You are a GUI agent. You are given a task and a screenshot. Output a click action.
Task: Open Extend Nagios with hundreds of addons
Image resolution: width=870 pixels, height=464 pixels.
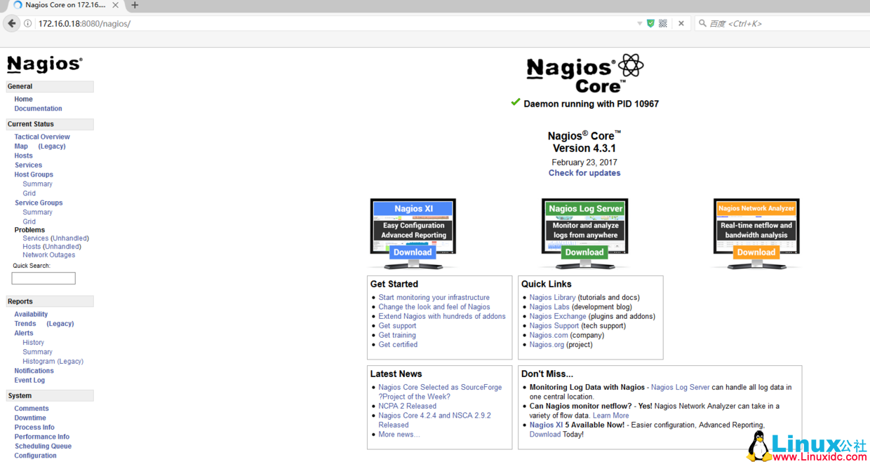point(442,317)
